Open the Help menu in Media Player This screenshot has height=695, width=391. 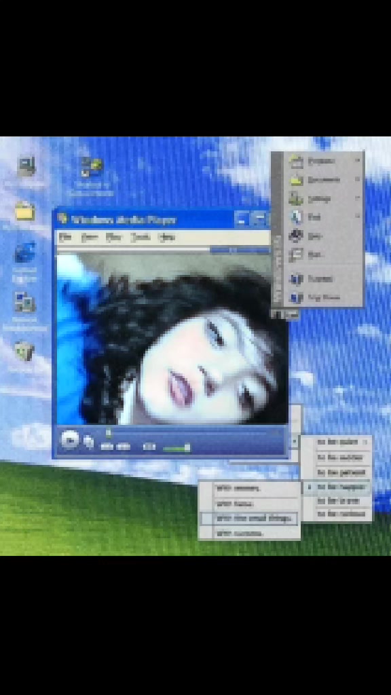coord(167,238)
